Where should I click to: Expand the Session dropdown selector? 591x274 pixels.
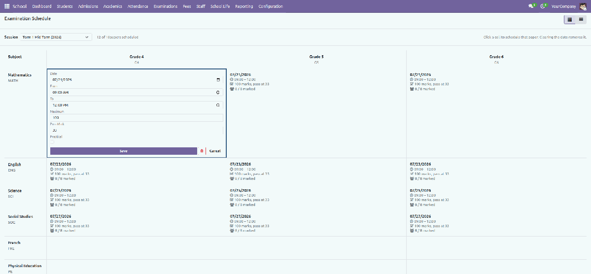click(x=56, y=37)
